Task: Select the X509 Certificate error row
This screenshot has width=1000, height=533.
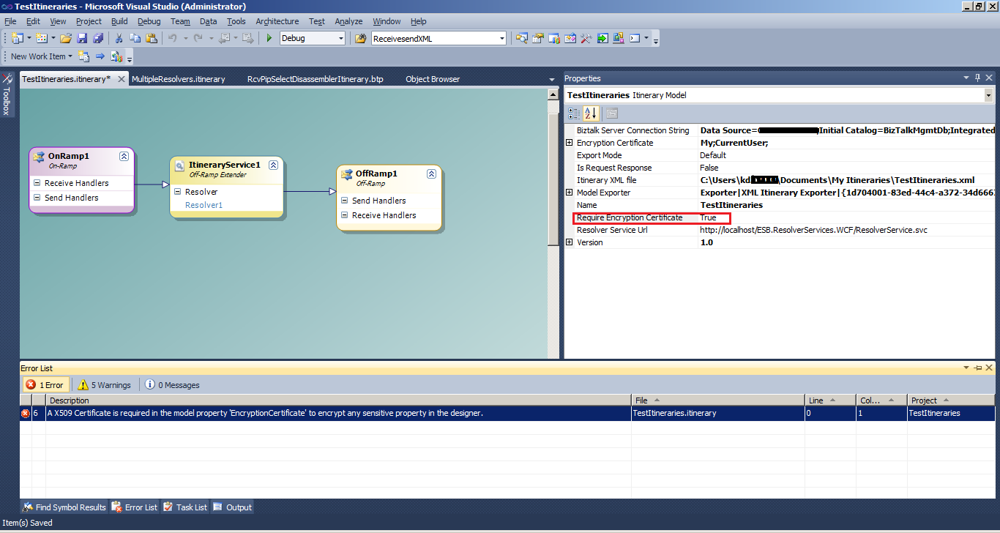Action: coord(507,413)
